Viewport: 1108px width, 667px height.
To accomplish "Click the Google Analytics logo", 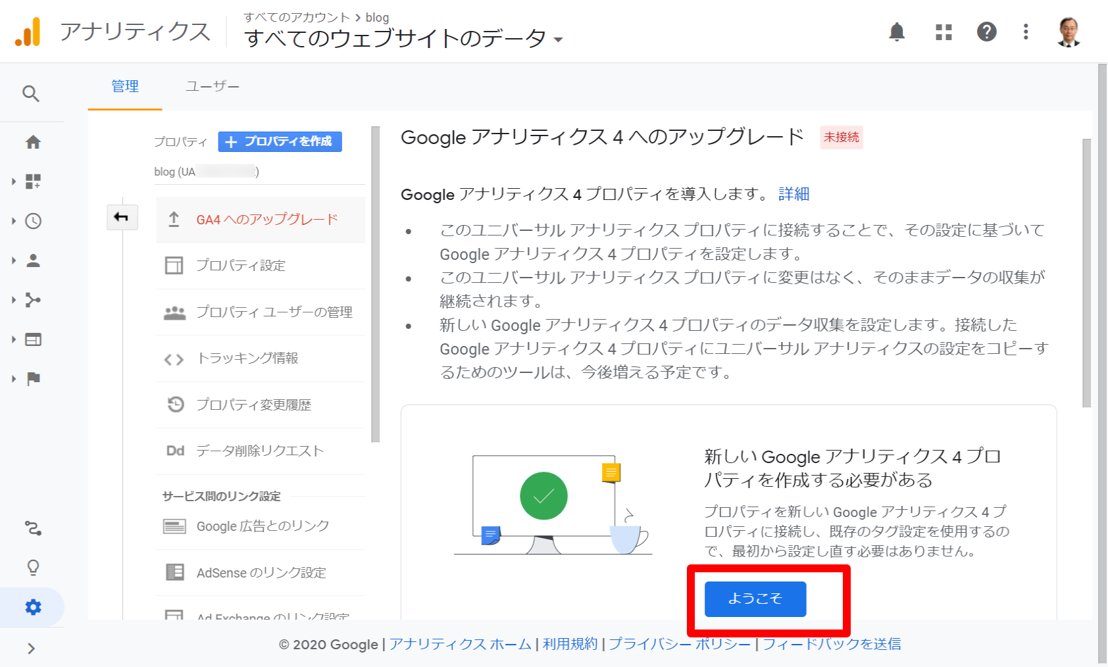I will [x=28, y=32].
